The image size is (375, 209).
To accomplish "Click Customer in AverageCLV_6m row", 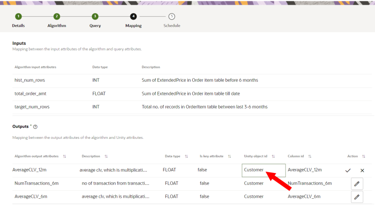I will [x=254, y=196].
